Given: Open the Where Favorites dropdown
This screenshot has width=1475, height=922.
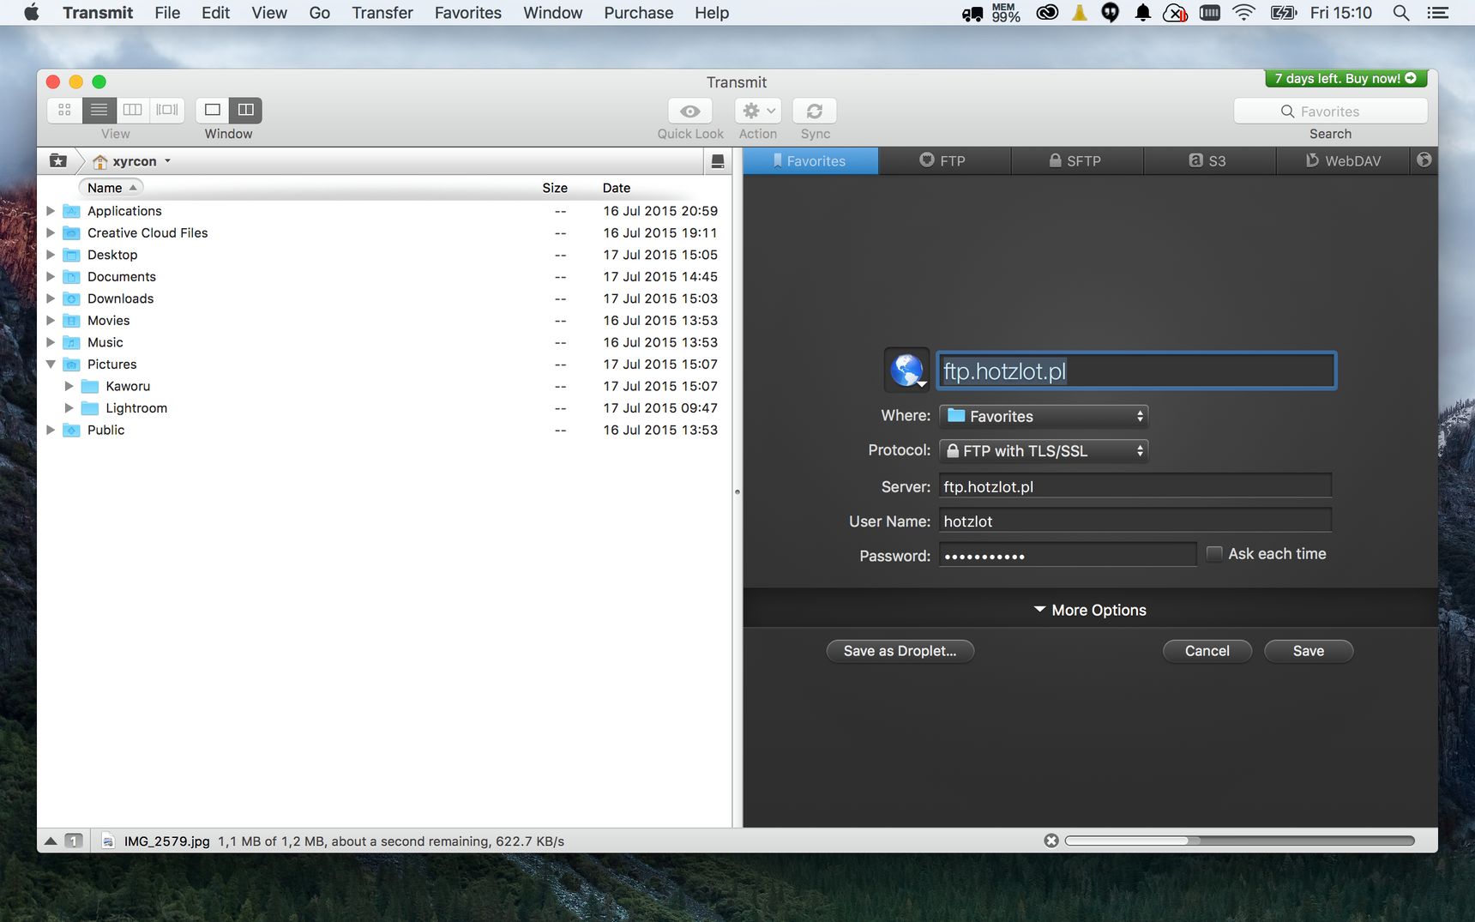Looking at the screenshot, I should (1044, 416).
